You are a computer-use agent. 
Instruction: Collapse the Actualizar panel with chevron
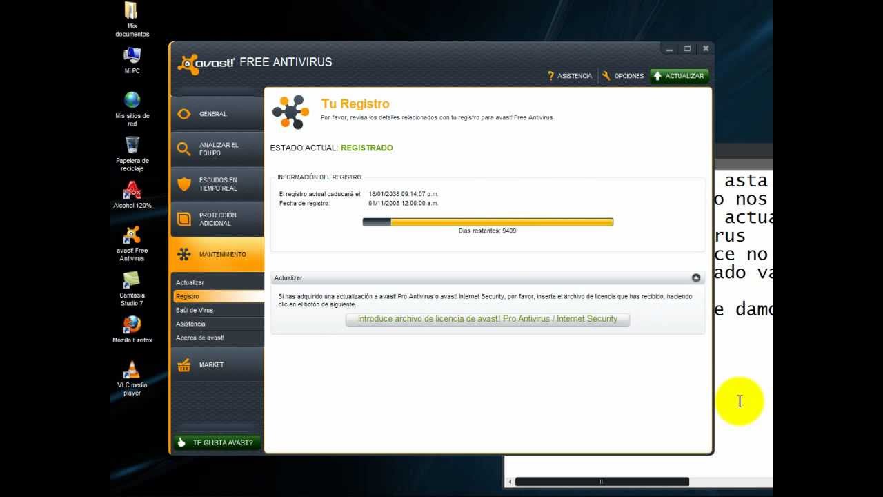(x=696, y=277)
